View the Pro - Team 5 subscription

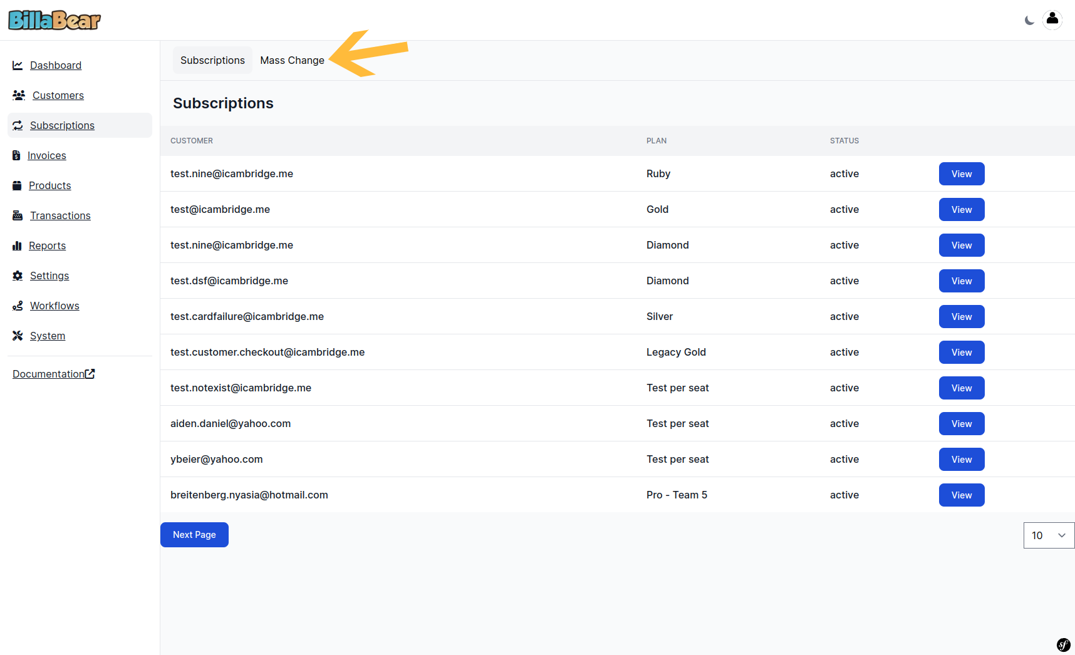tap(962, 495)
